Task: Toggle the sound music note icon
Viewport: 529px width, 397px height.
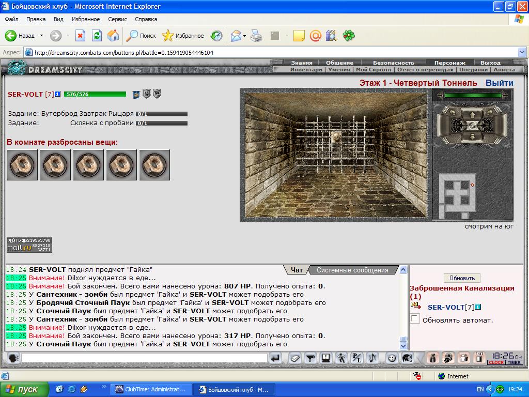Action: point(373,358)
